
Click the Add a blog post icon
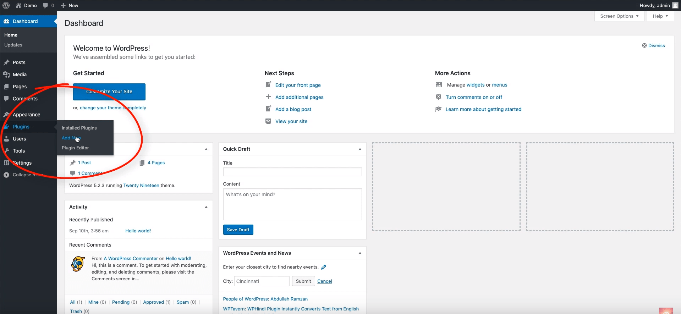(x=269, y=109)
